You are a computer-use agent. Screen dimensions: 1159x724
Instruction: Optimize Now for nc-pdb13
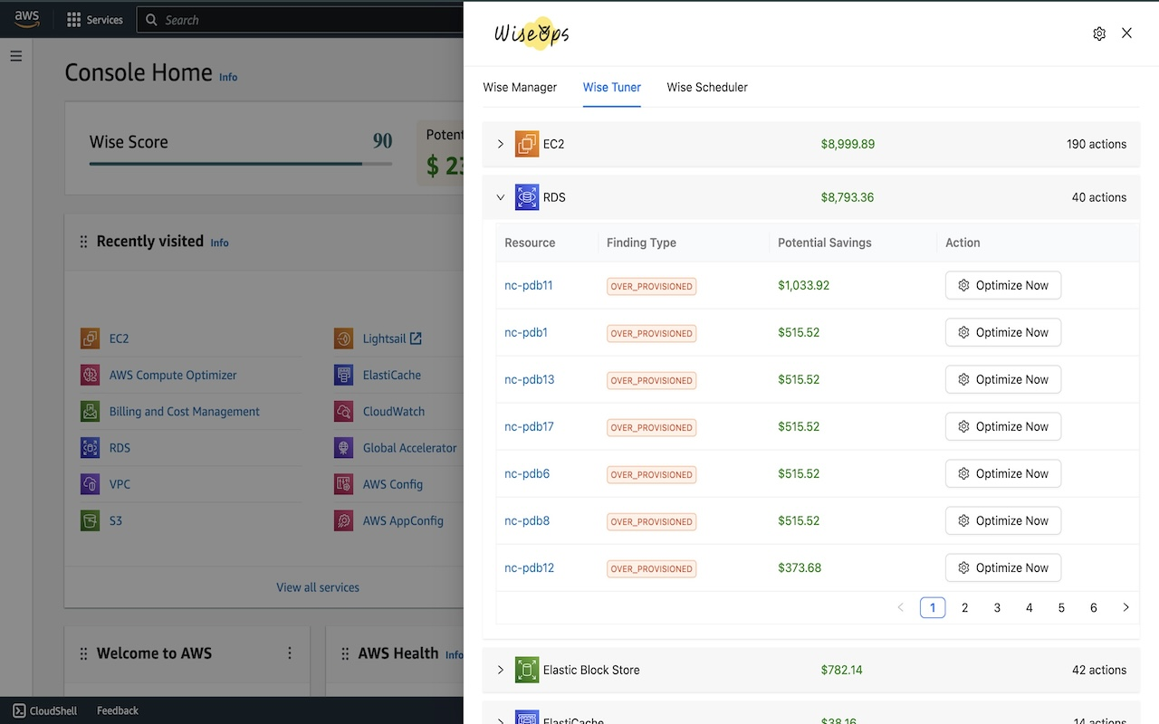coord(1003,379)
